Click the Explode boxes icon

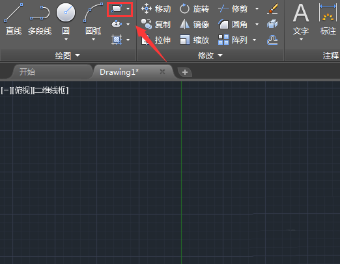(272, 24)
